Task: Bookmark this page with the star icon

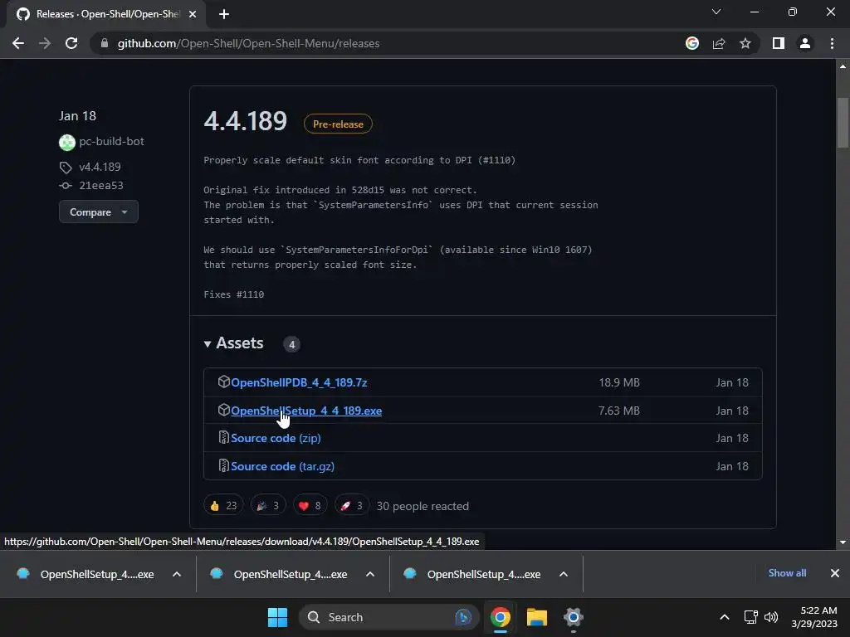Action: pyautogui.click(x=745, y=43)
